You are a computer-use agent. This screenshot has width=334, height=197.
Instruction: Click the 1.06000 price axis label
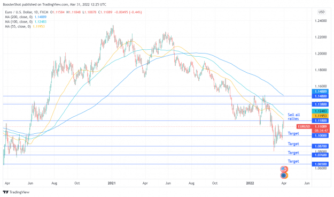coord(321,168)
